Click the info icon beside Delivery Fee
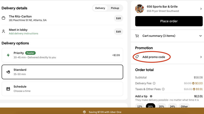Screen dimensions: 204x114 [x=154, y=83]
